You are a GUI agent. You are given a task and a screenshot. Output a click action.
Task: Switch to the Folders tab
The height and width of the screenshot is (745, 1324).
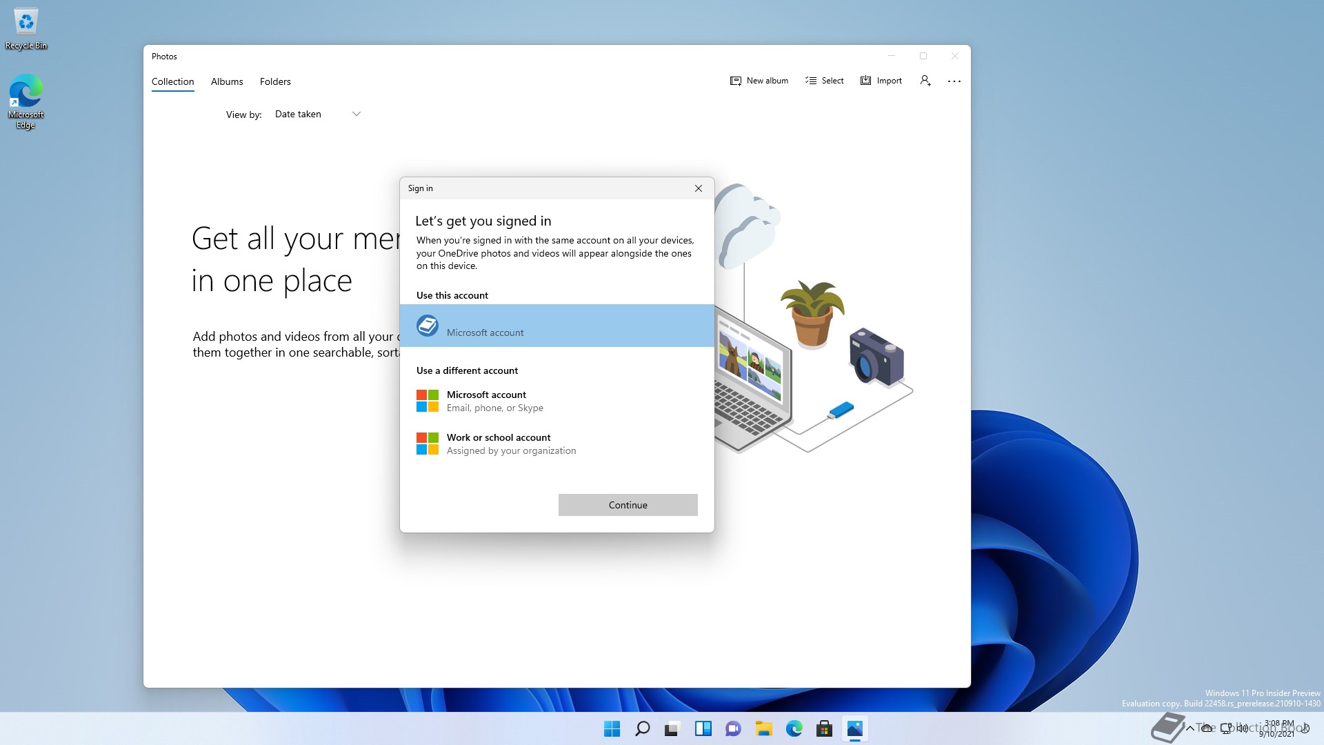tap(275, 81)
